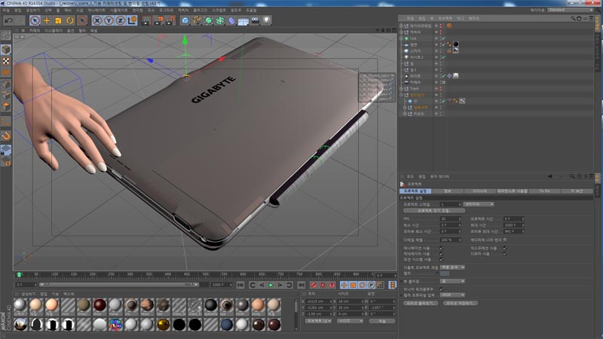This screenshot has height=339, width=603.
Task: Click the floor environment icon
Action: [243, 20]
